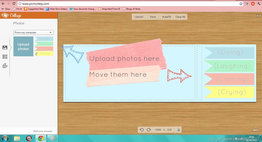The height and width of the screenshot is (142, 262).
Task: Toggle the aspect ratio lock icon
Action: point(179,130)
